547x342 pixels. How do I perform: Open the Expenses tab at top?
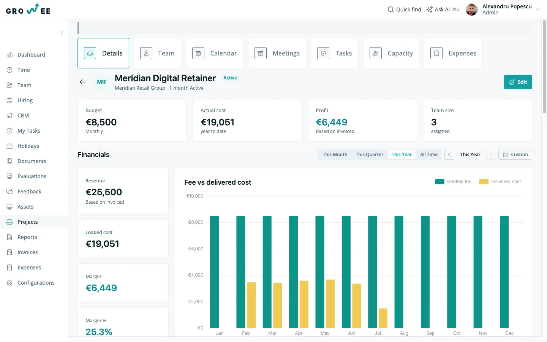453,53
